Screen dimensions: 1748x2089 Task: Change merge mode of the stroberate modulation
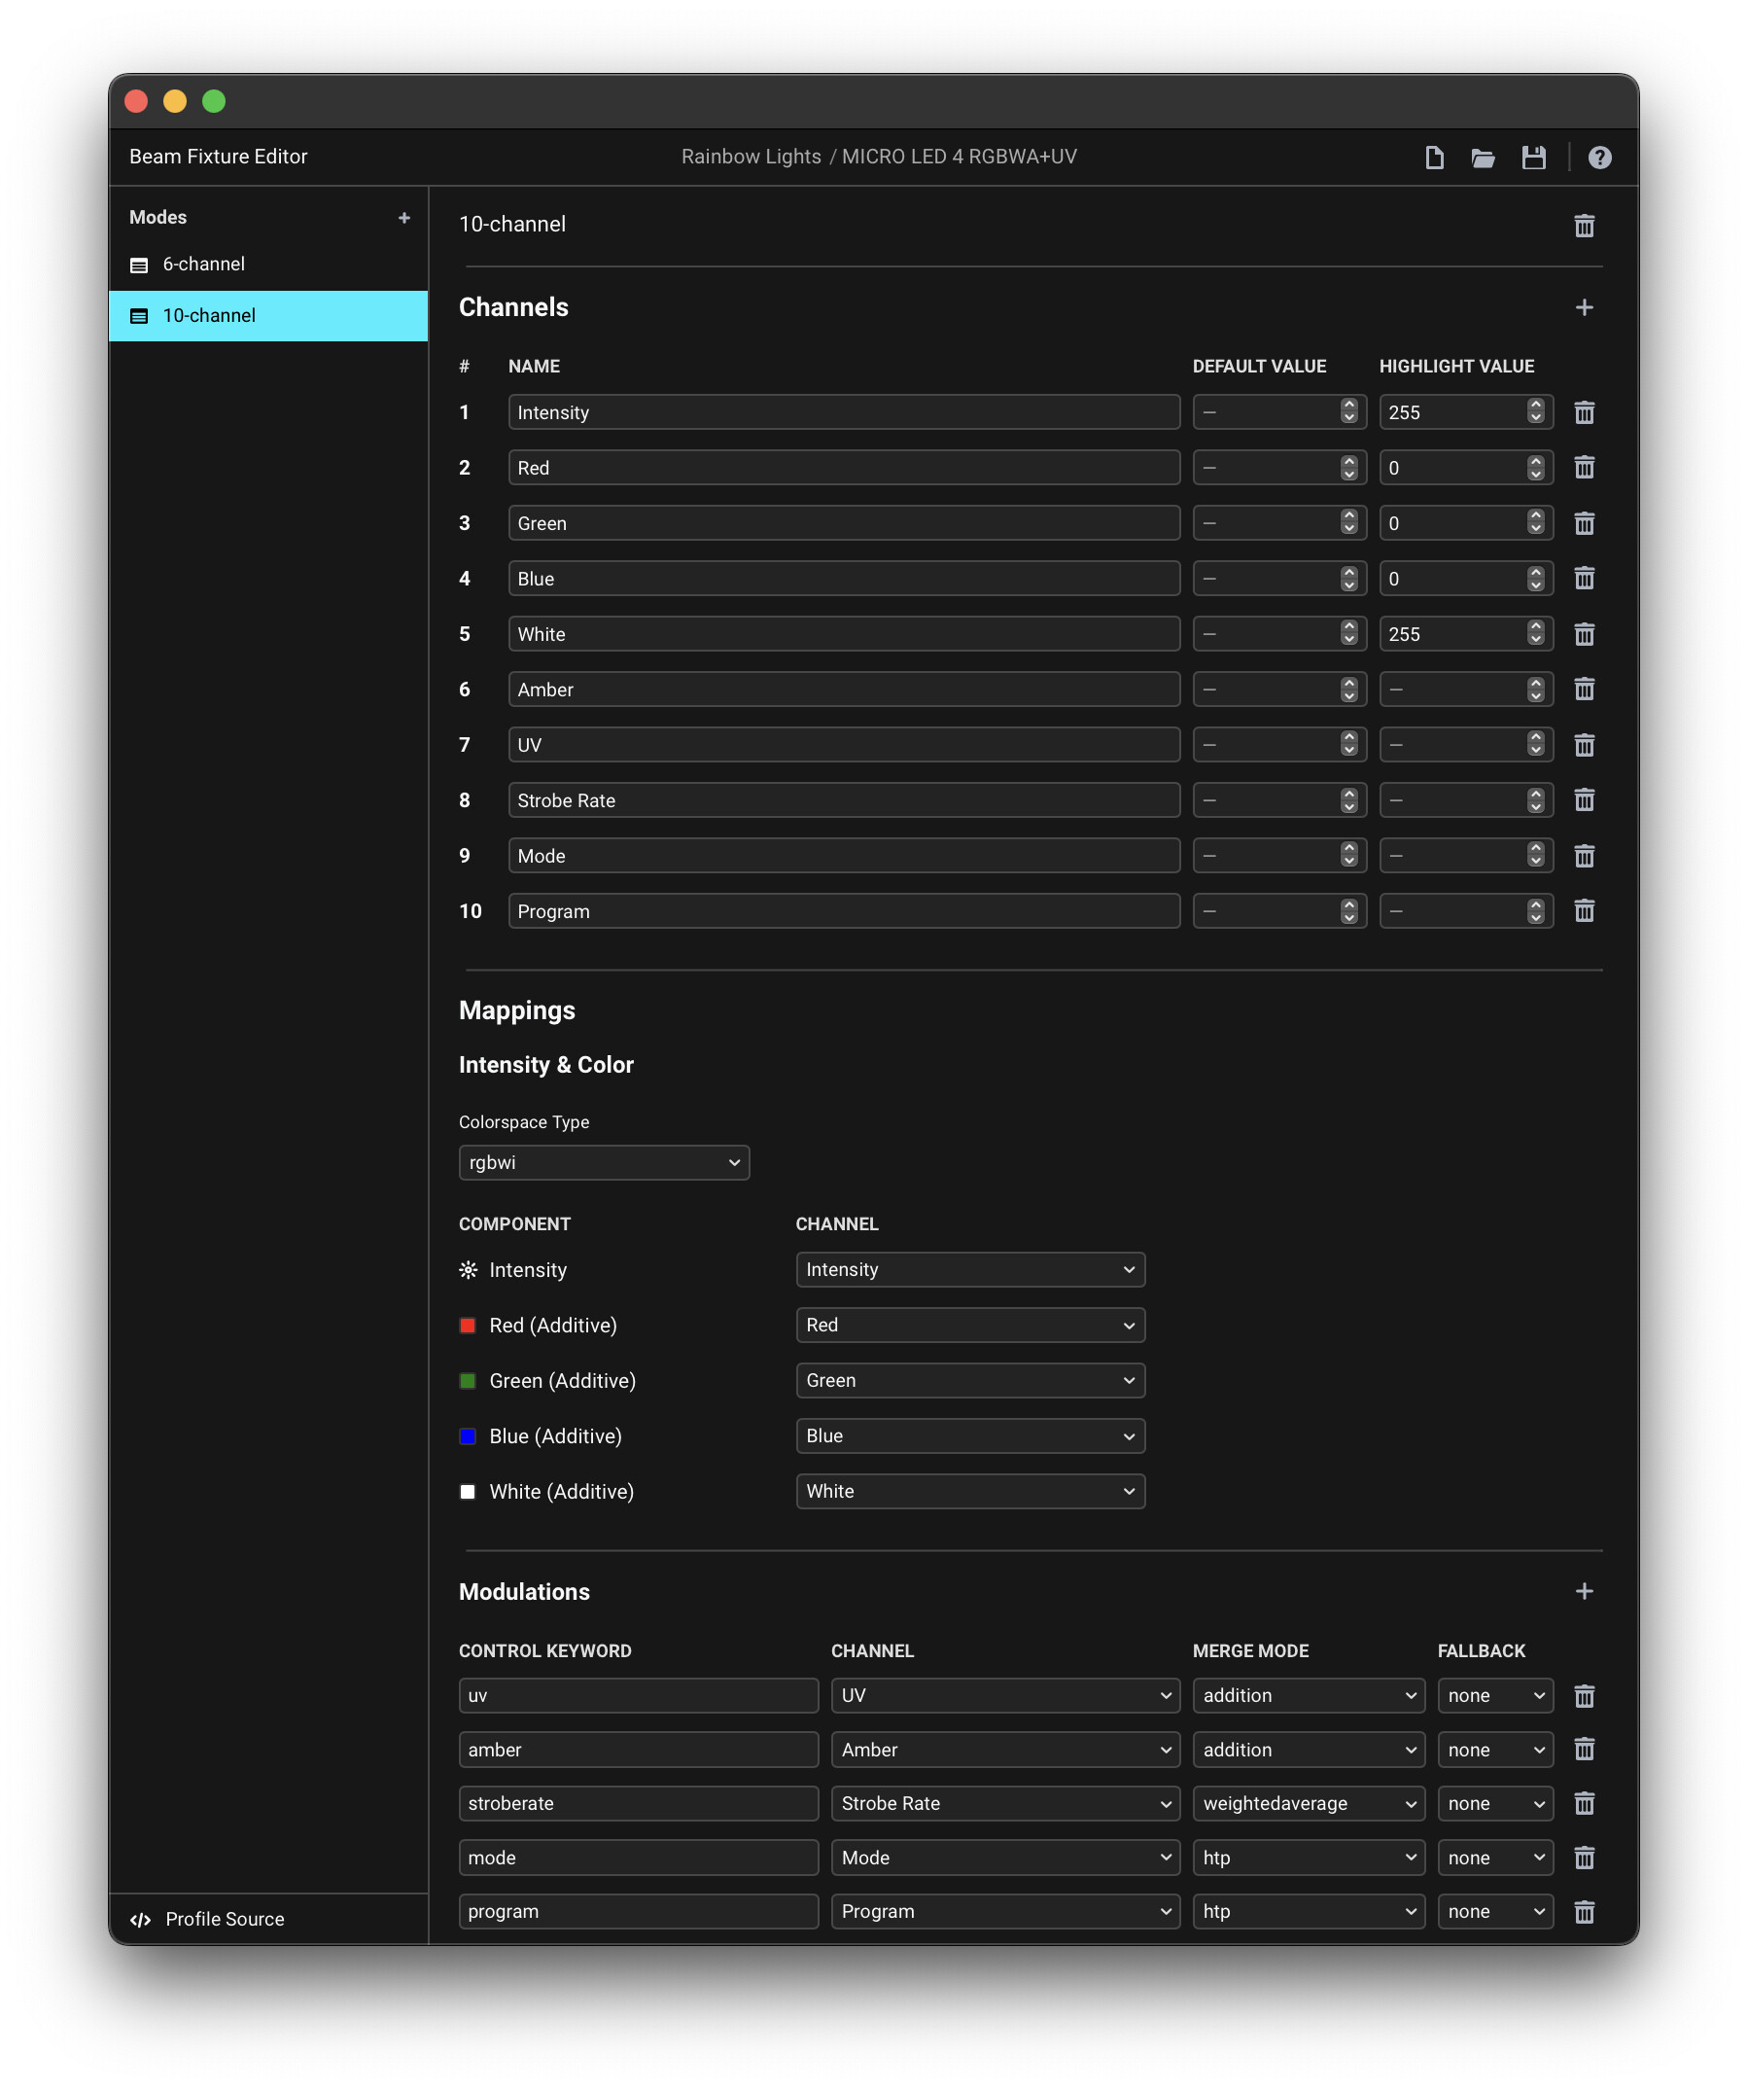tap(1308, 1803)
